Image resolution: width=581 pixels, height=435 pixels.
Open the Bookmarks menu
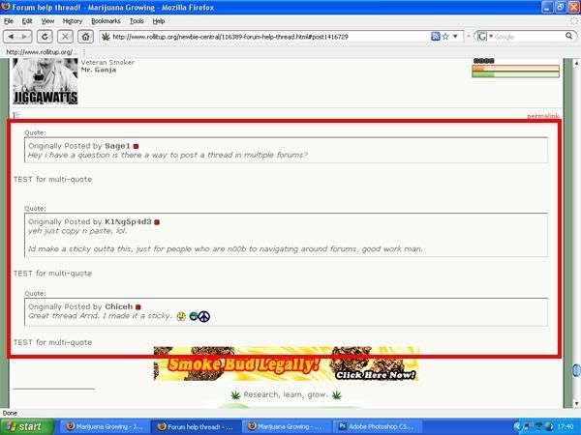coord(106,21)
